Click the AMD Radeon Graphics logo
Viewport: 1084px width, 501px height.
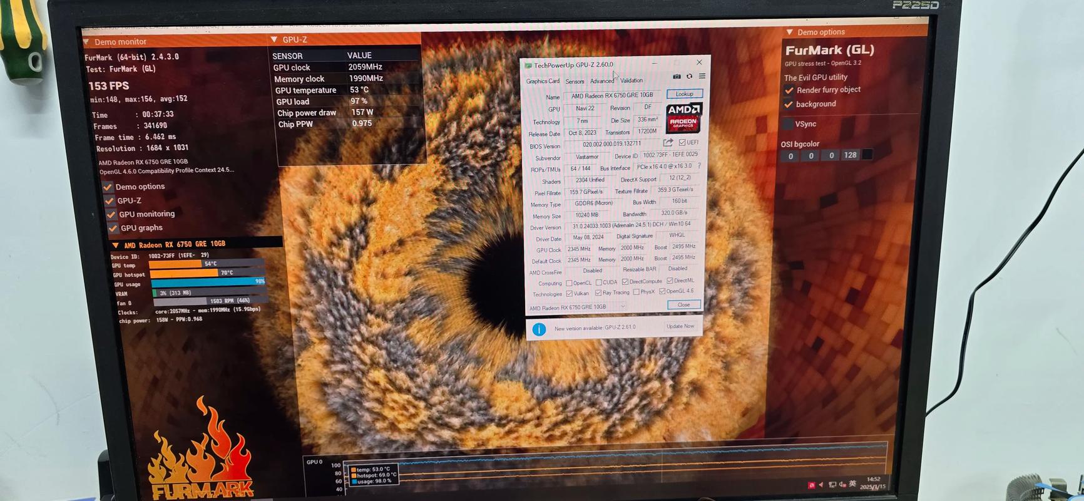683,118
